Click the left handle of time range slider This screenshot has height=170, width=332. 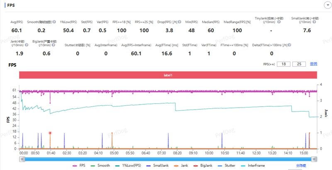click(x=22, y=158)
